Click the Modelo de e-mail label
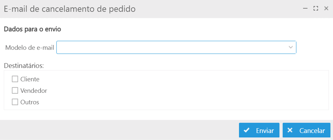The width and height of the screenshot is (333, 140). [30, 48]
